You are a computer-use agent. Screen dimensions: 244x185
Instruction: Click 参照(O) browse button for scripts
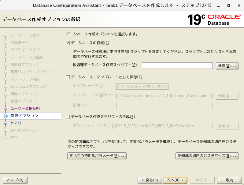pos(227,66)
